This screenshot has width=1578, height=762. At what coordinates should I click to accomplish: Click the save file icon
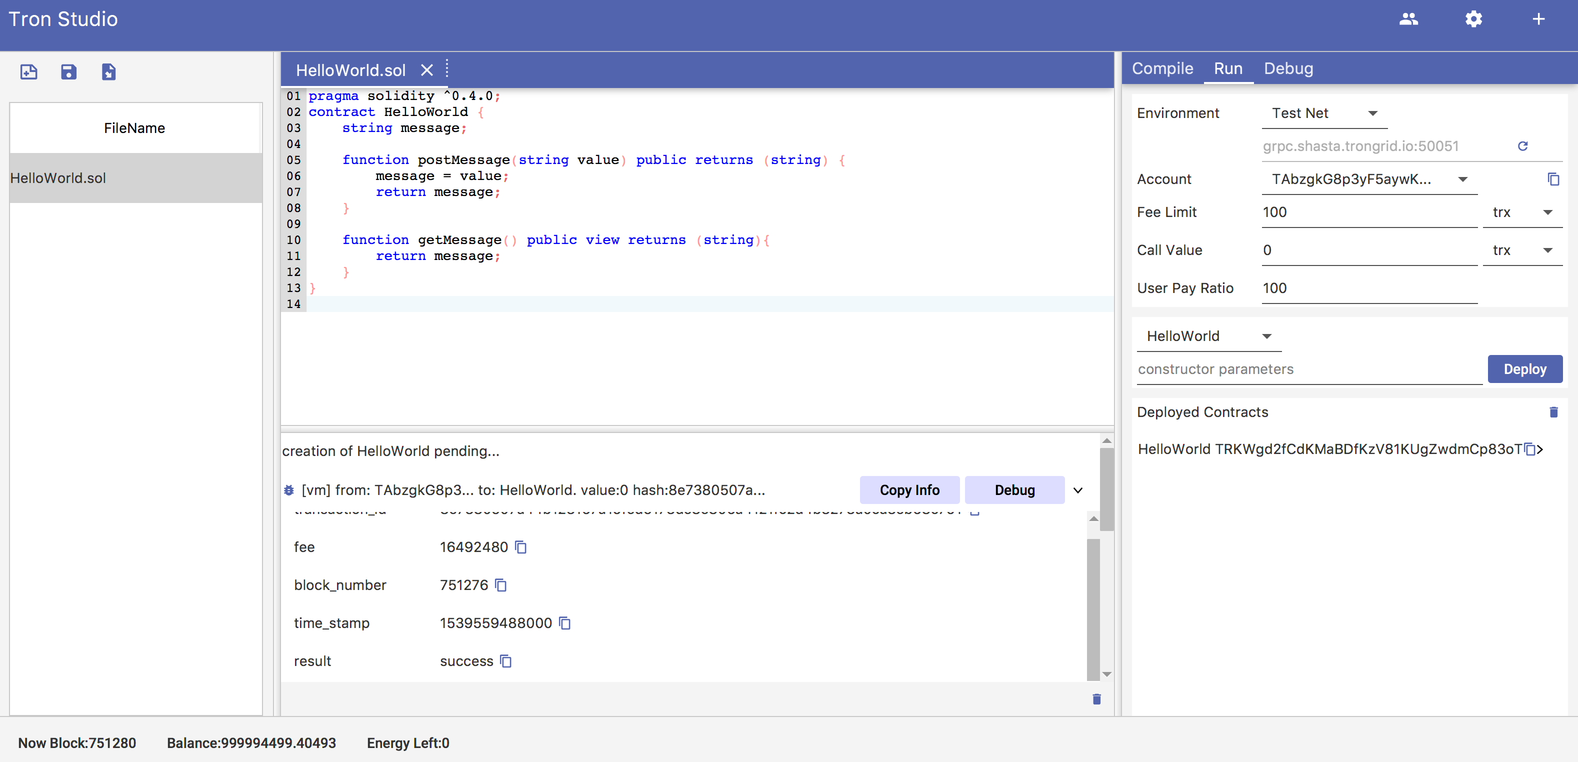(68, 71)
